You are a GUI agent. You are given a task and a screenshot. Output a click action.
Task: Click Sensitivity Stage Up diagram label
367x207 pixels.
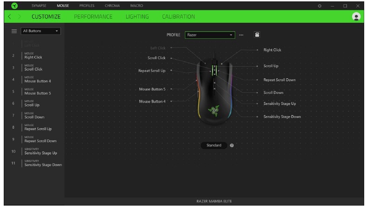[x=280, y=103]
